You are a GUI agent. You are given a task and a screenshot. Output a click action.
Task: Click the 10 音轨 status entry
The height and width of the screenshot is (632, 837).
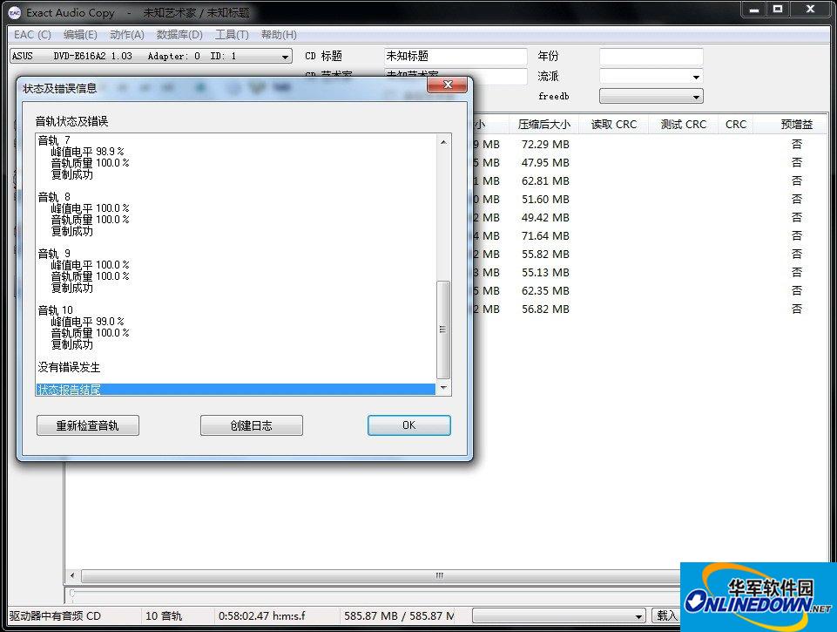[x=164, y=616]
